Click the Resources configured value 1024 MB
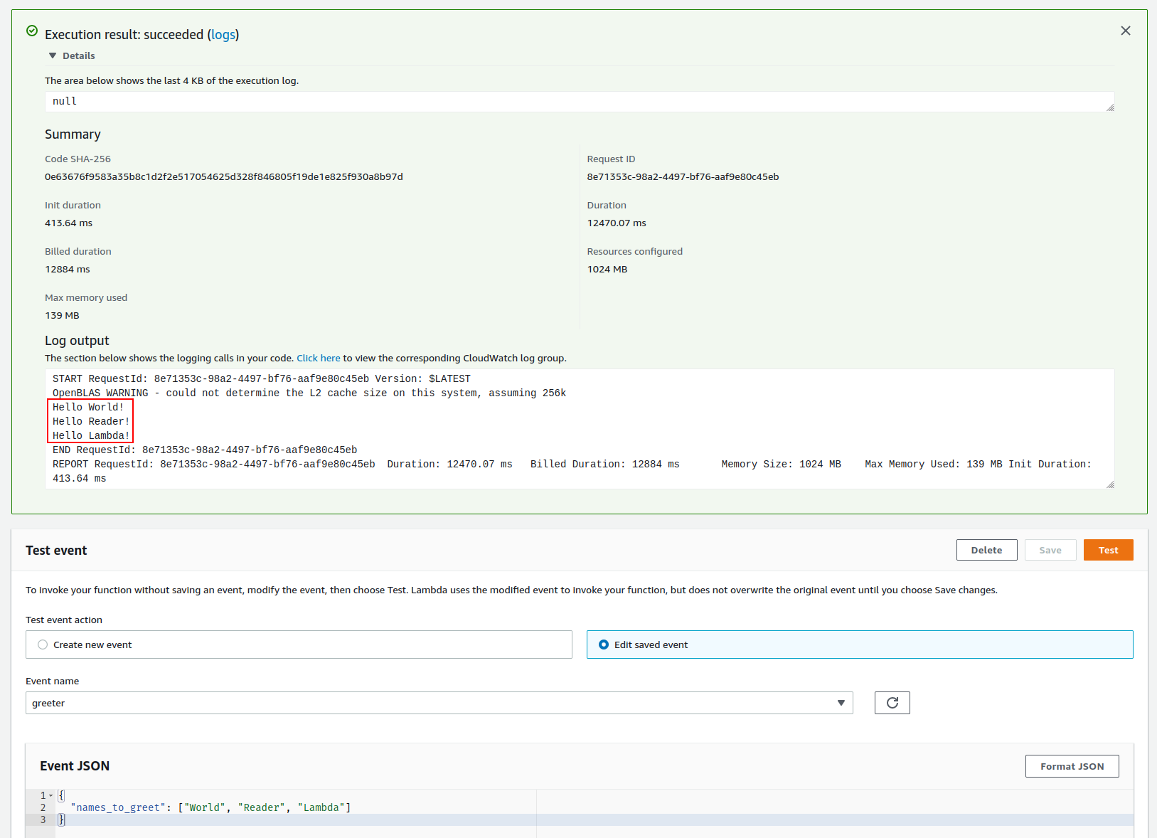 607,270
